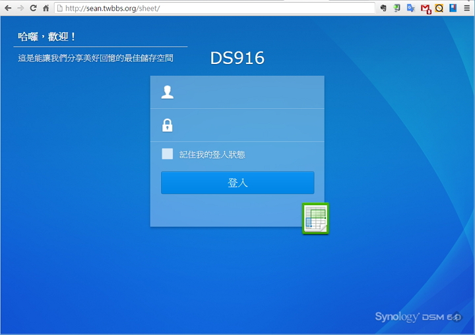
Task: Click the browser forward arrow
Action: point(20,8)
